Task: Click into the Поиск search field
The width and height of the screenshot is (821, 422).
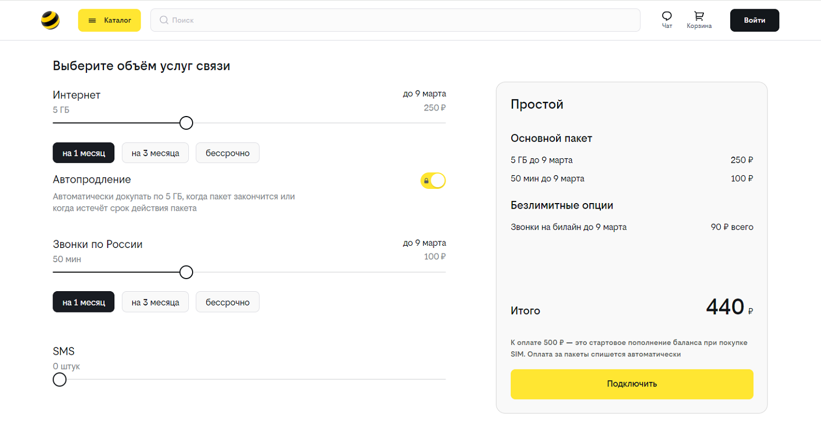Action: [395, 20]
